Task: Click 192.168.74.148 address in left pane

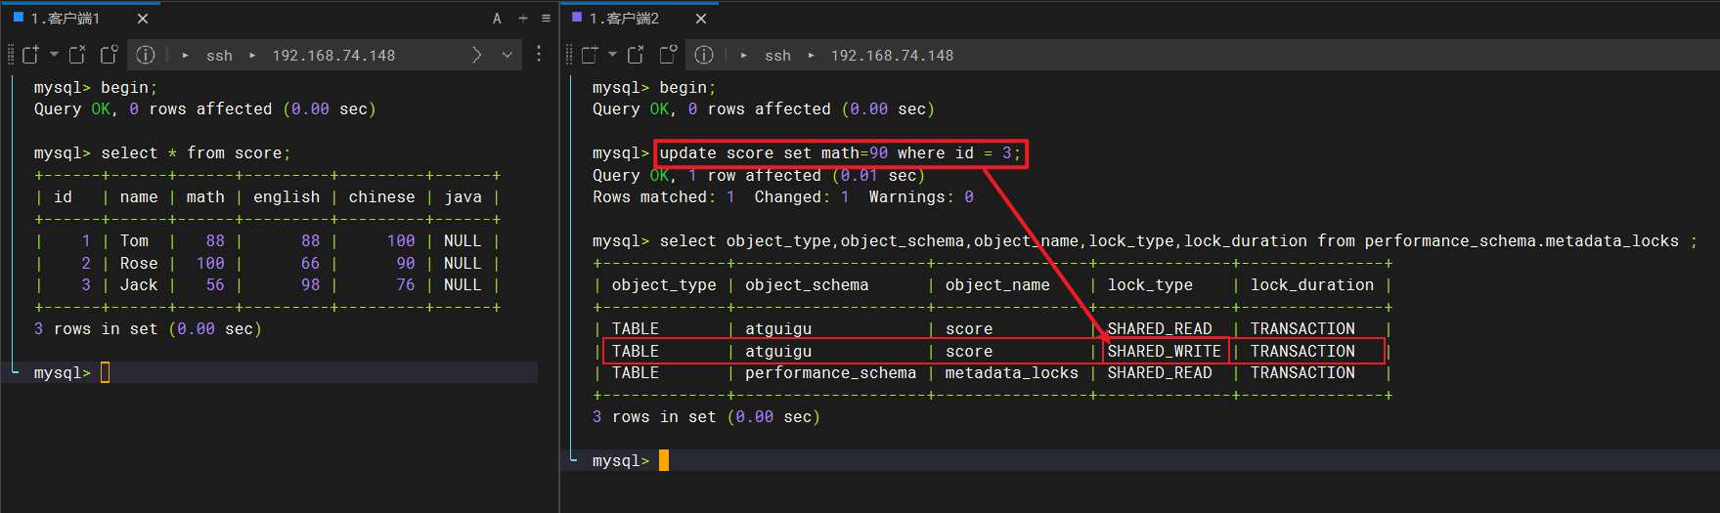Action: point(333,56)
